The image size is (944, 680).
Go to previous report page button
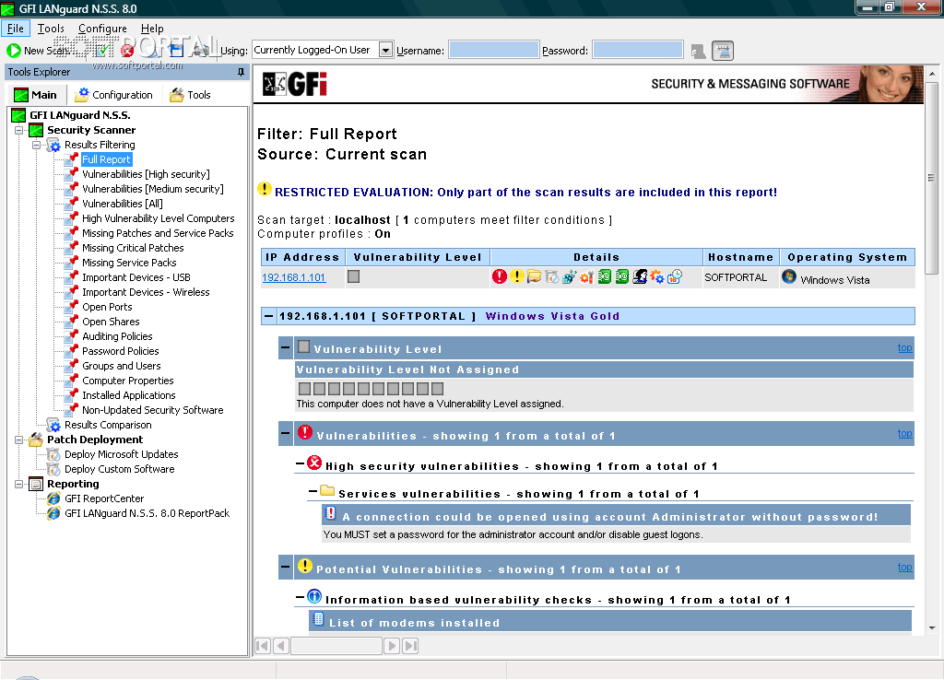point(280,646)
